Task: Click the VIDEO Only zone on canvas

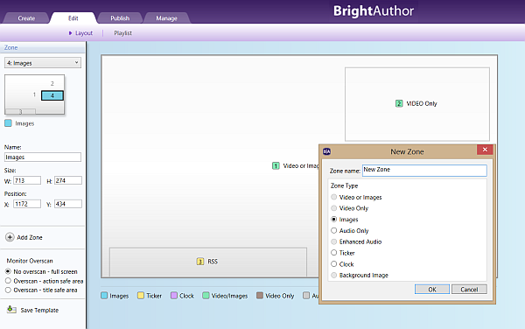Action: 417,104
